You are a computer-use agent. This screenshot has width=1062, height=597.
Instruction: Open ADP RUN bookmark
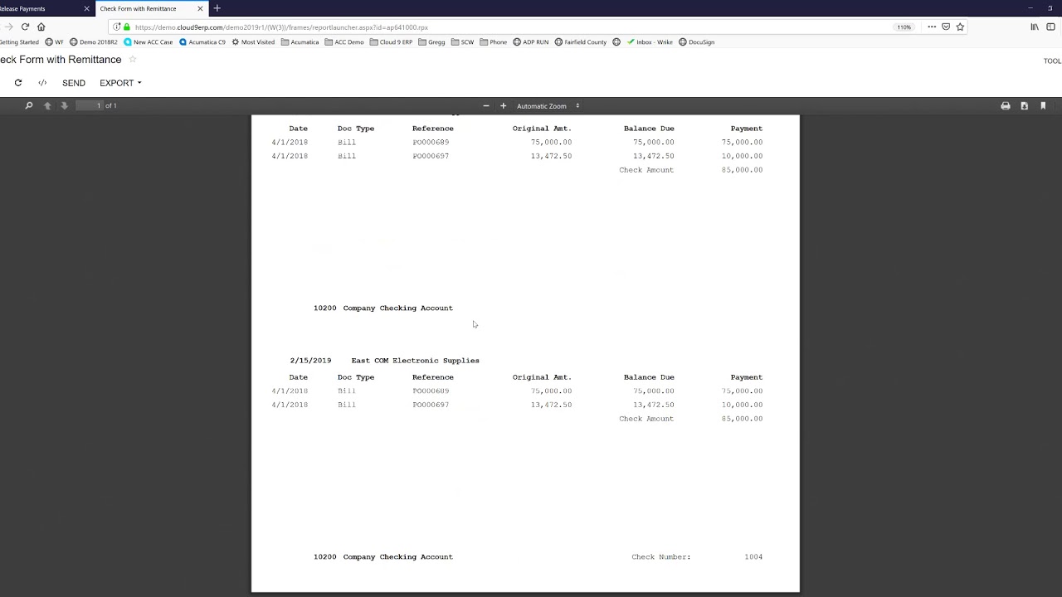pos(531,42)
